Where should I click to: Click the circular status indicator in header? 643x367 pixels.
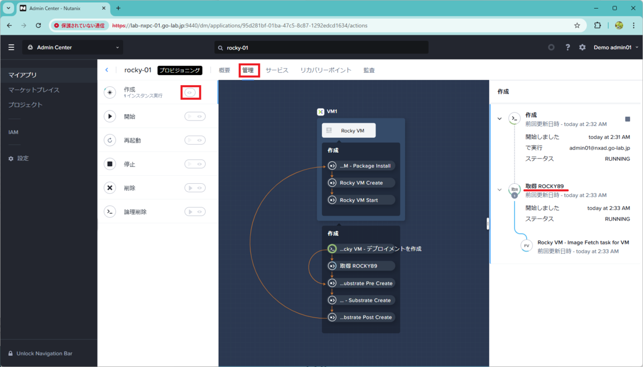(551, 48)
